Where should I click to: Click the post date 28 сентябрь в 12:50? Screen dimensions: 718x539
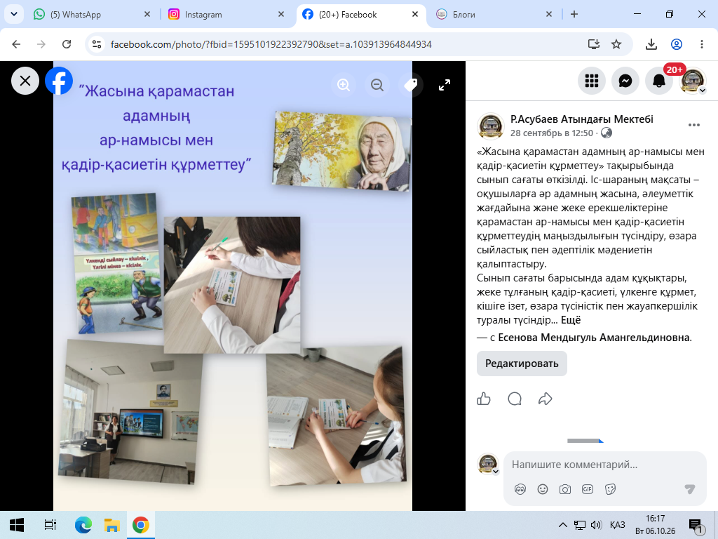[551, 133]
